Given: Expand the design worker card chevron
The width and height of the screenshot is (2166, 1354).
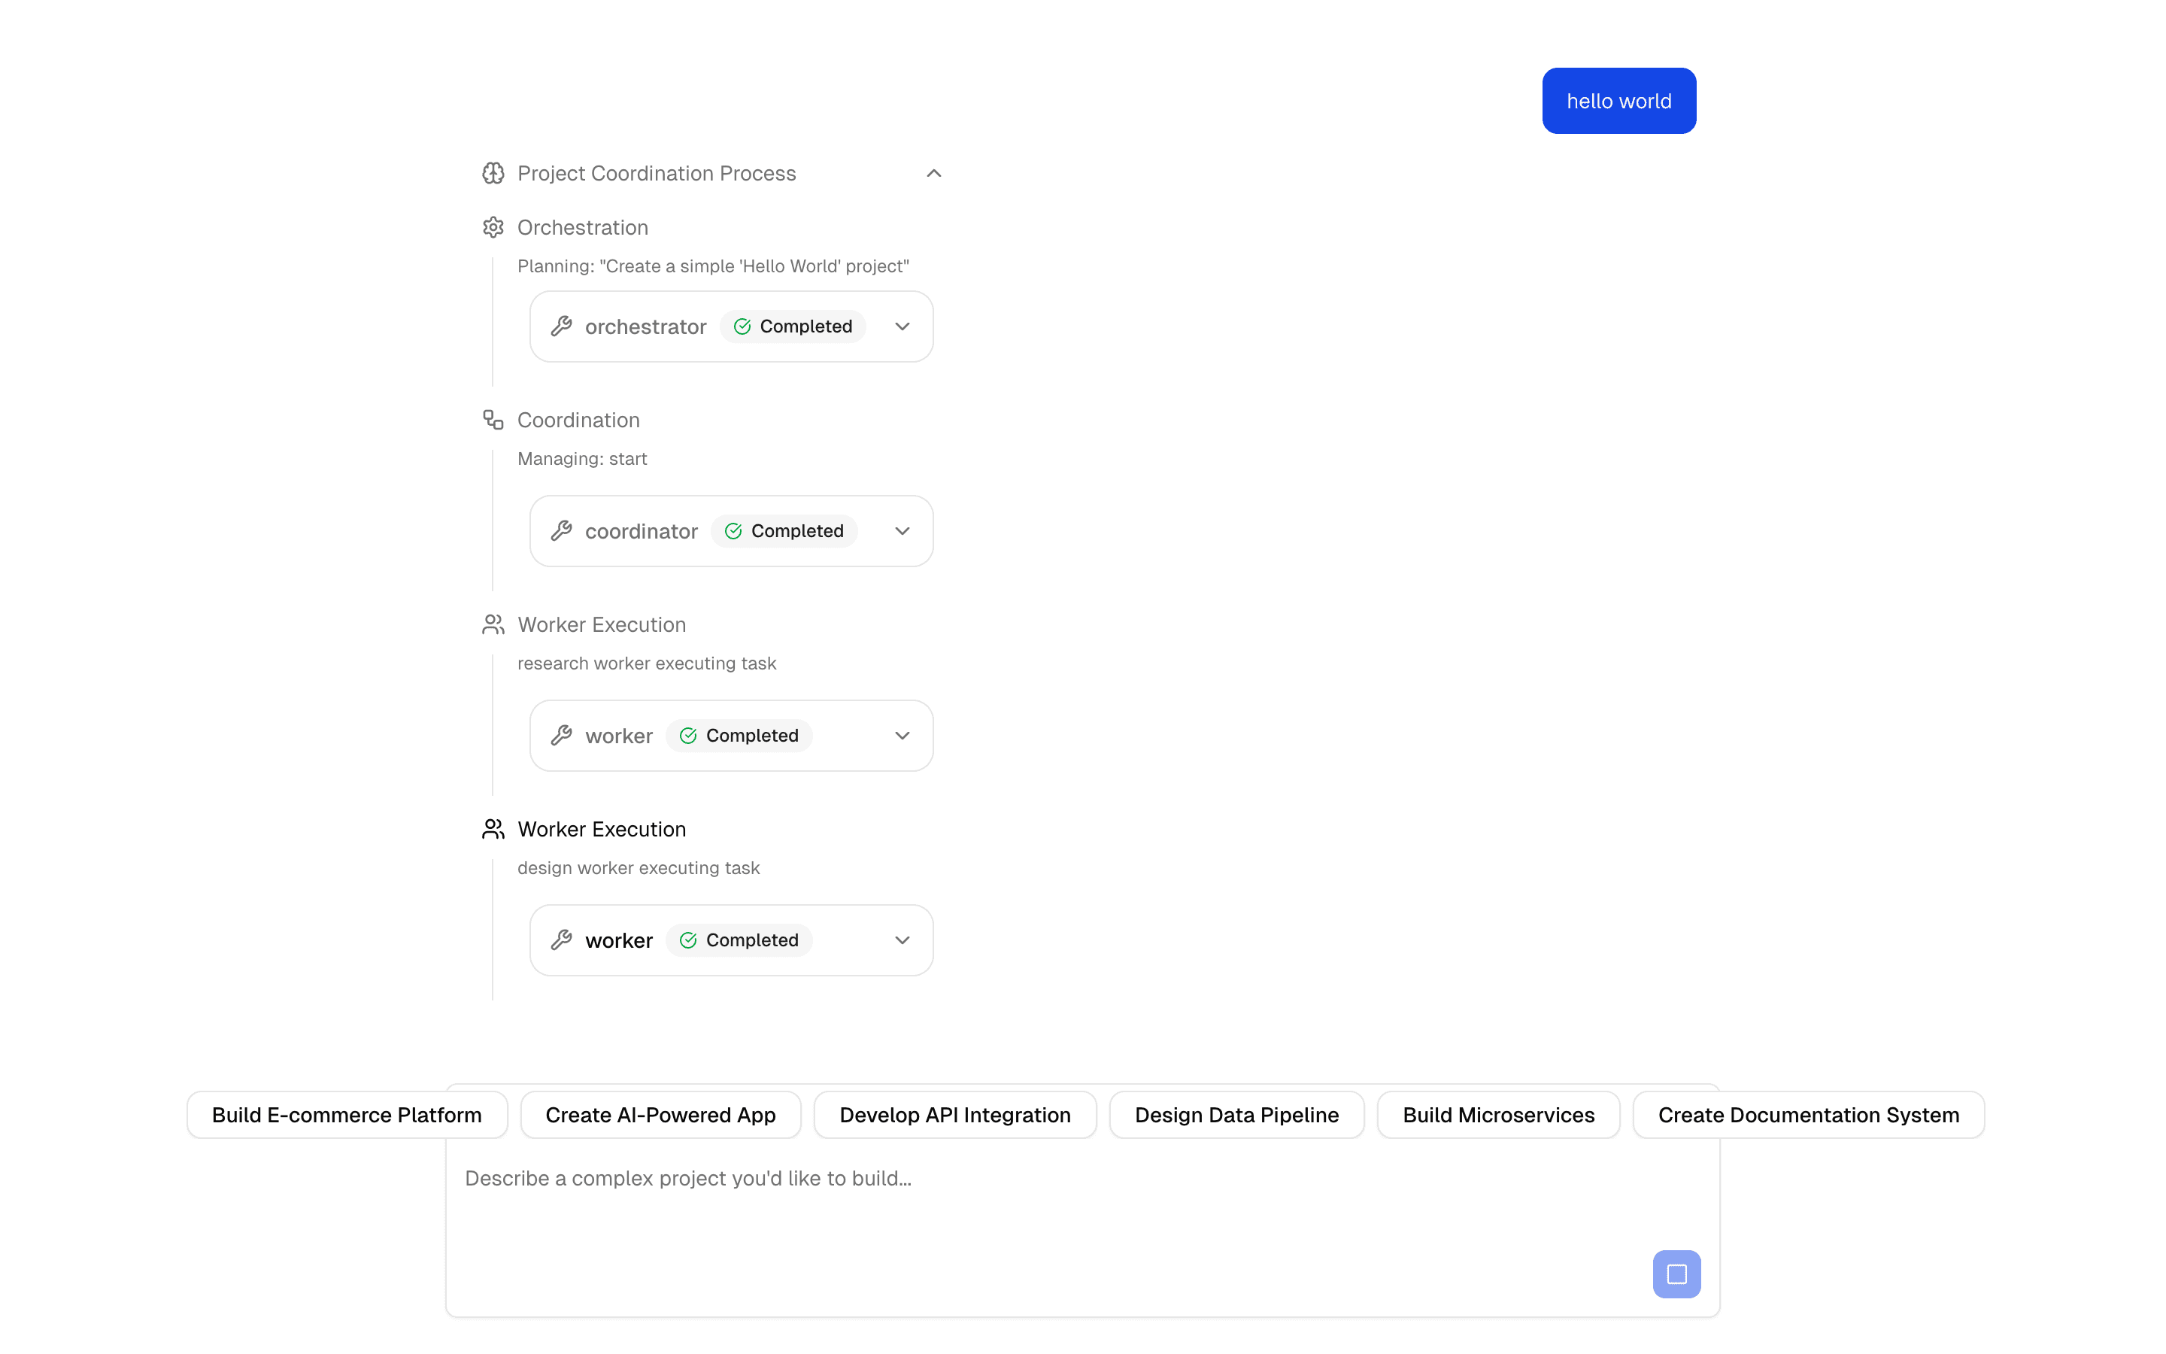Looking at the screenshot, I should (x=902, y=940).
